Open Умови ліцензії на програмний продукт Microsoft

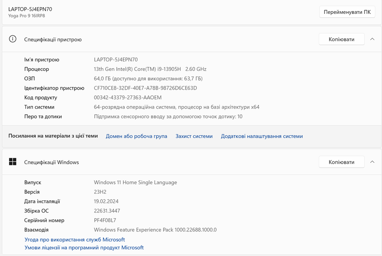pyautogui.click(x=84, y=247)
